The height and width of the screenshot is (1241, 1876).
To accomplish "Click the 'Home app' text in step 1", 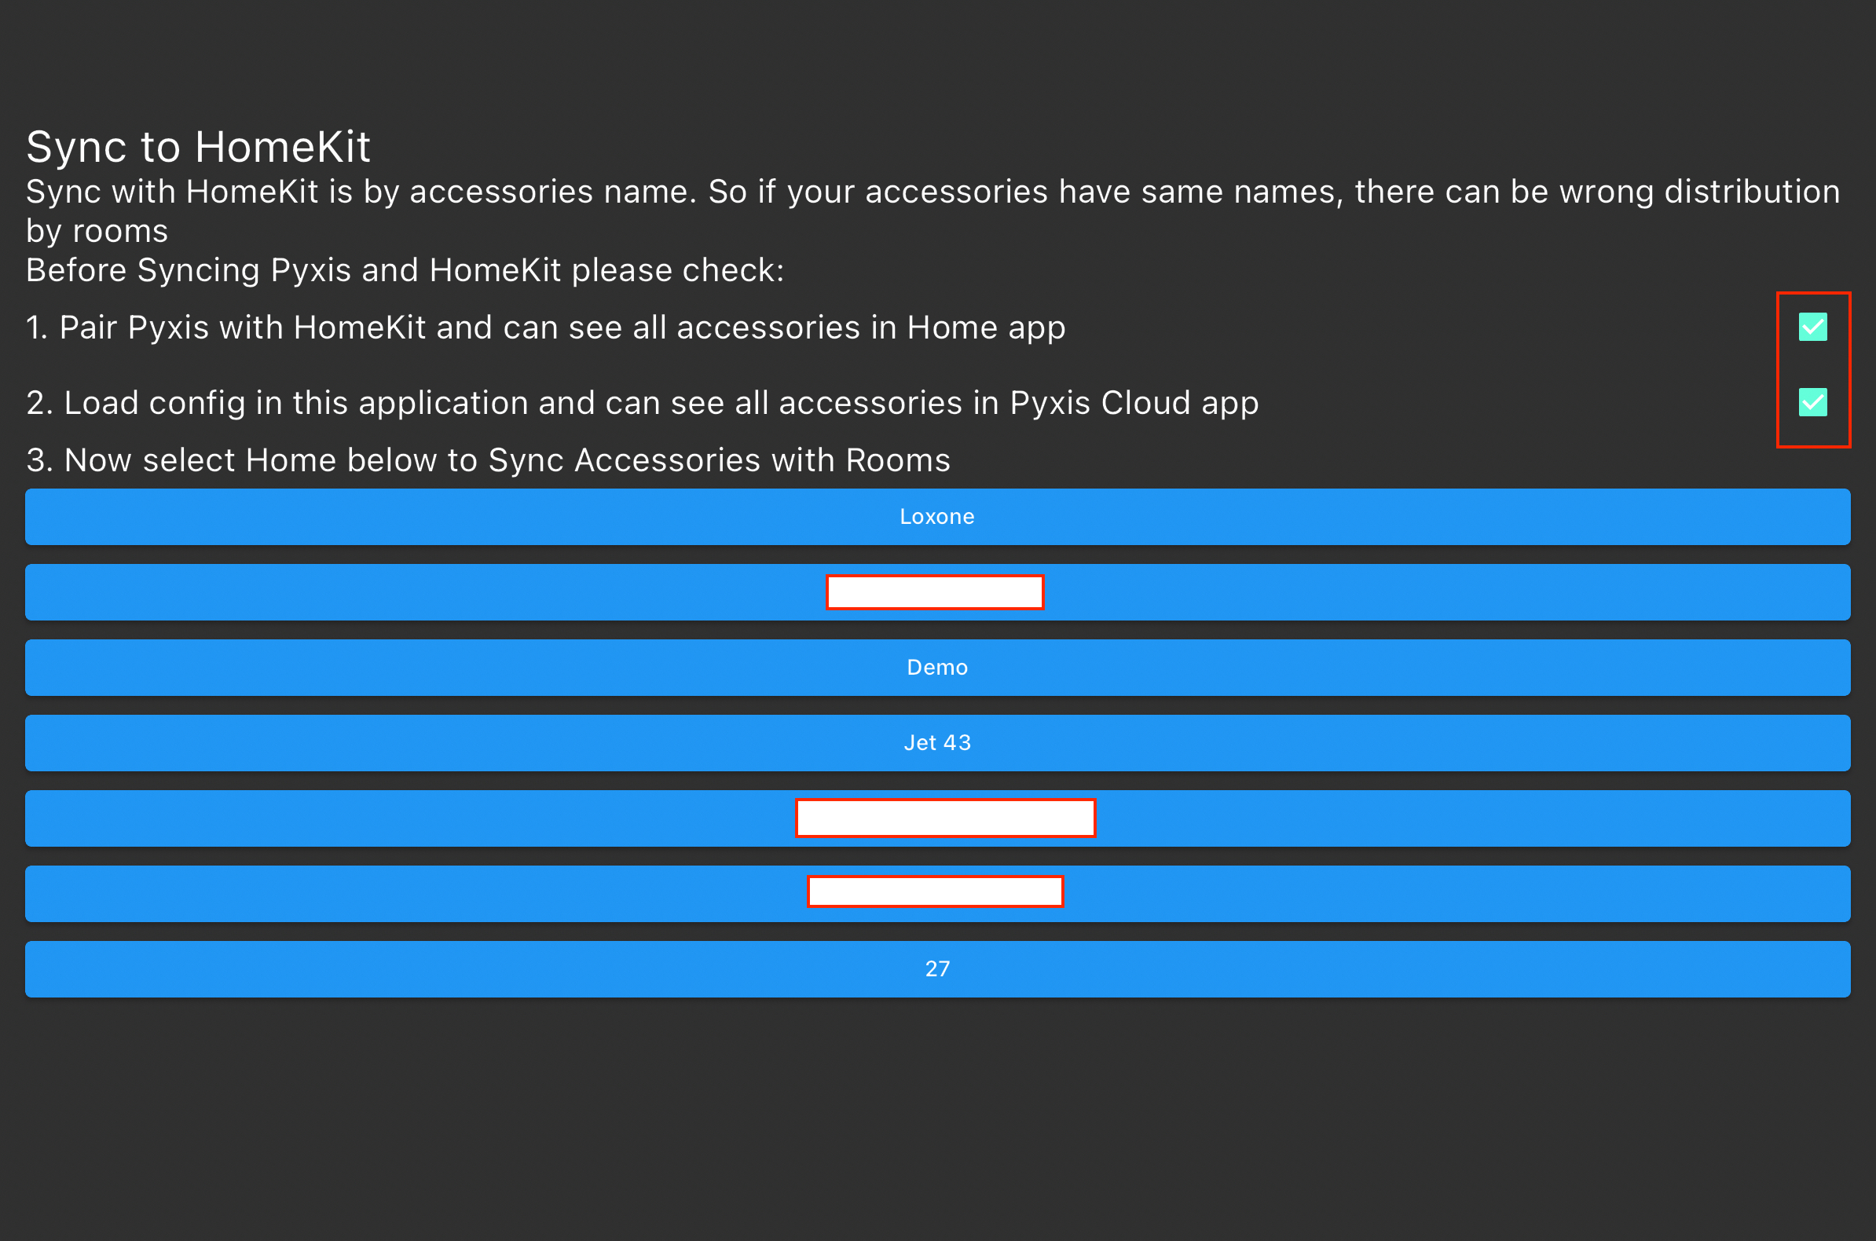I will pos(985,328).
